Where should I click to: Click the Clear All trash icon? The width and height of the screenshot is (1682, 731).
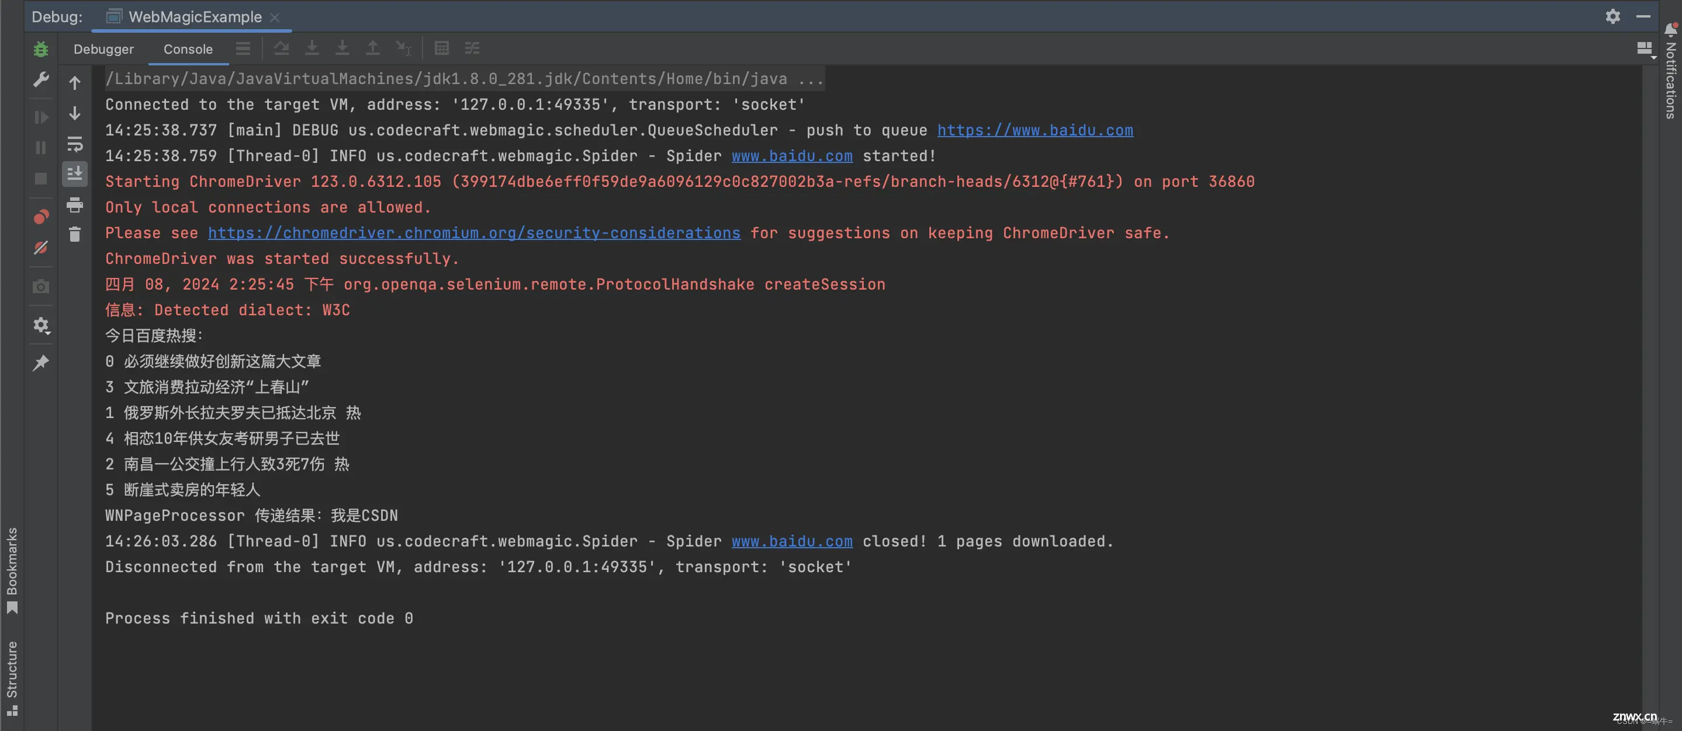tap(75, 235)
